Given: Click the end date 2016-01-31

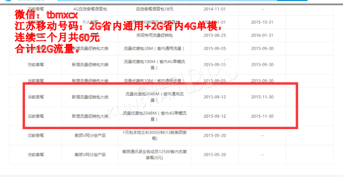Looking at the screenshot, I should pyautogui.click(x=262, y=36).
